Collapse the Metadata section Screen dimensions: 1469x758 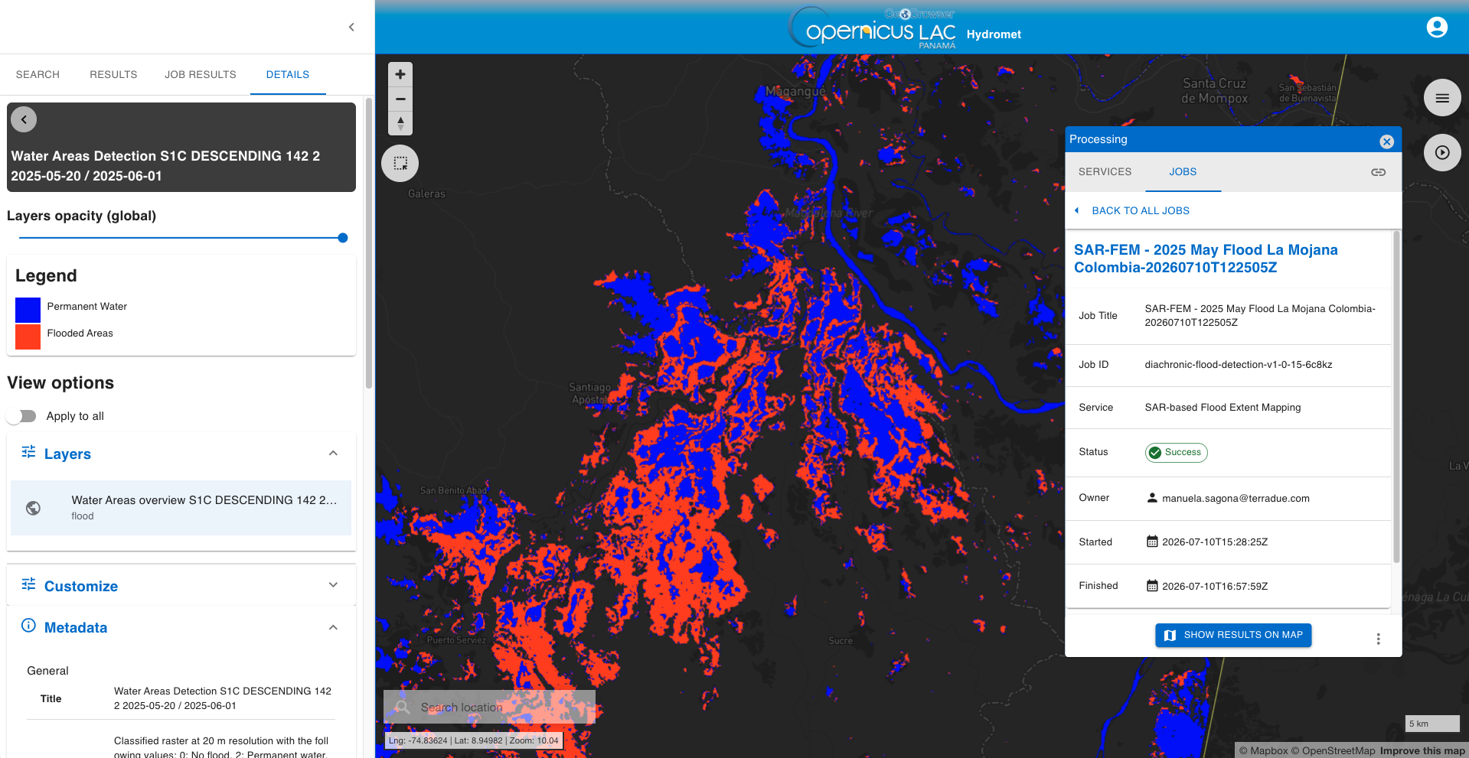click(x=333, y=627)
